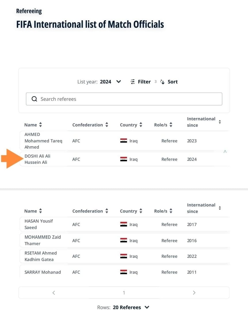Go to the previous page arrow
The width and height of the screenshot is (248, 317).
click(x=54, y=293)
